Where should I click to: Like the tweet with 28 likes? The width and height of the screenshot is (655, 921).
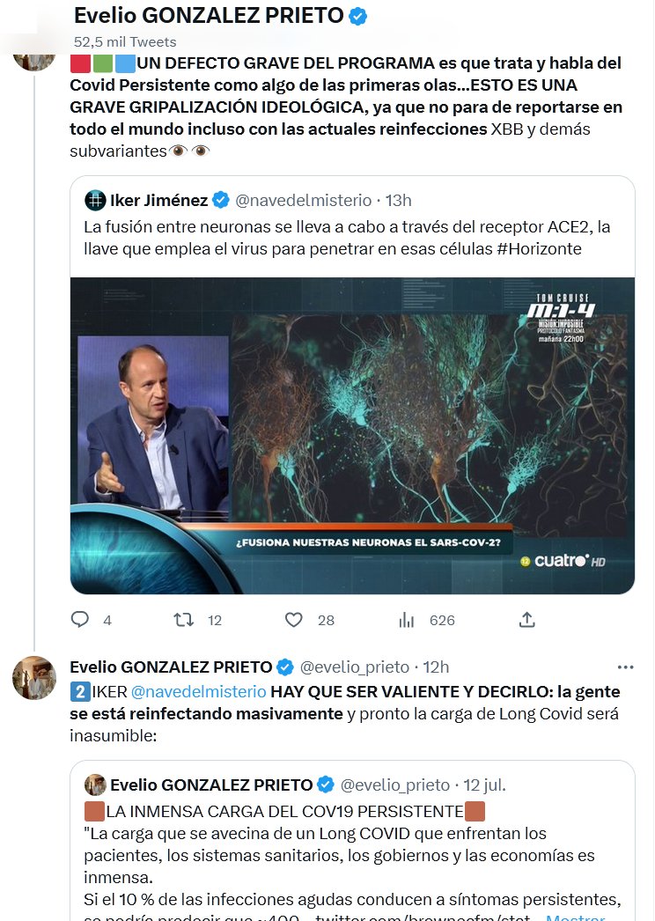[294, 620]
